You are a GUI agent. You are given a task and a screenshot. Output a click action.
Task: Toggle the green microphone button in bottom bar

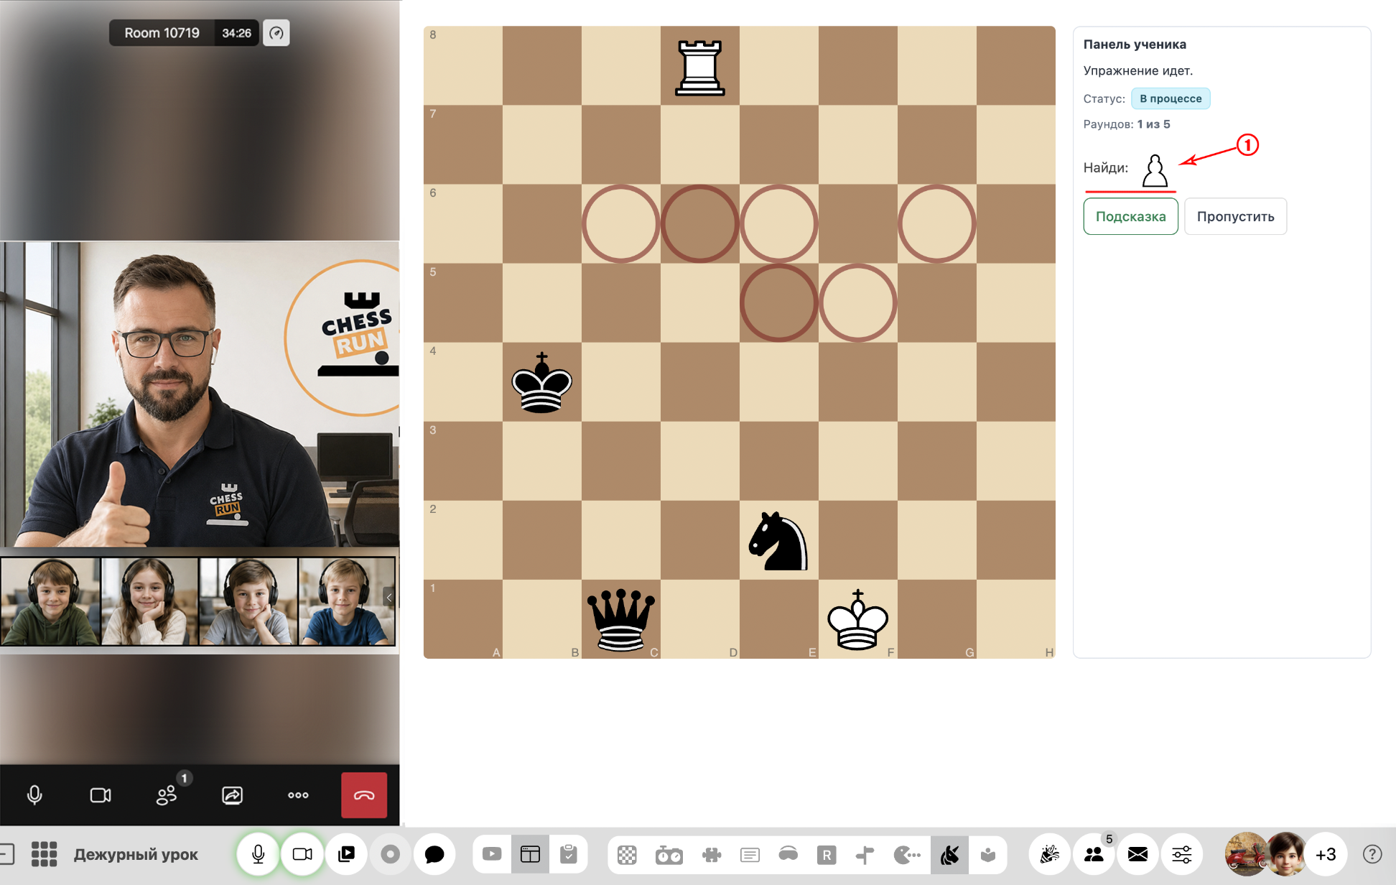coord(258,854)
